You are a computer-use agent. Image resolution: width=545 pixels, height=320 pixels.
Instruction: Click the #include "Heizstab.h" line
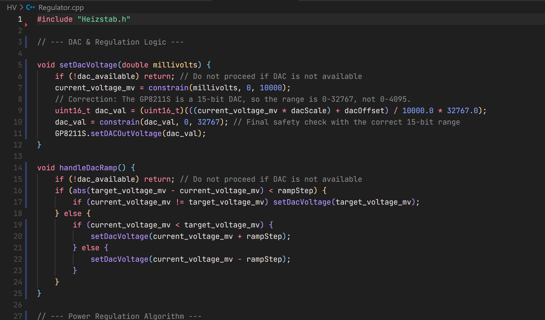coord(84,19)
